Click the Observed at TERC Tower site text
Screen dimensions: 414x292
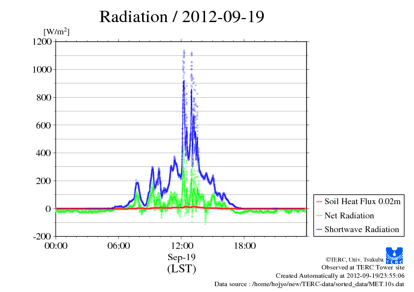pos(363,267)
